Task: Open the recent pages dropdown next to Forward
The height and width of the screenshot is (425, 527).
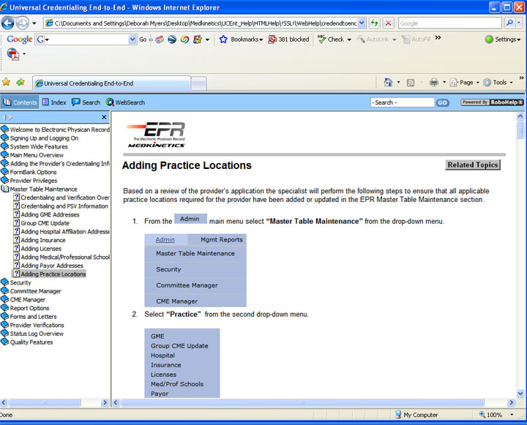Action: tap(34, 23)
